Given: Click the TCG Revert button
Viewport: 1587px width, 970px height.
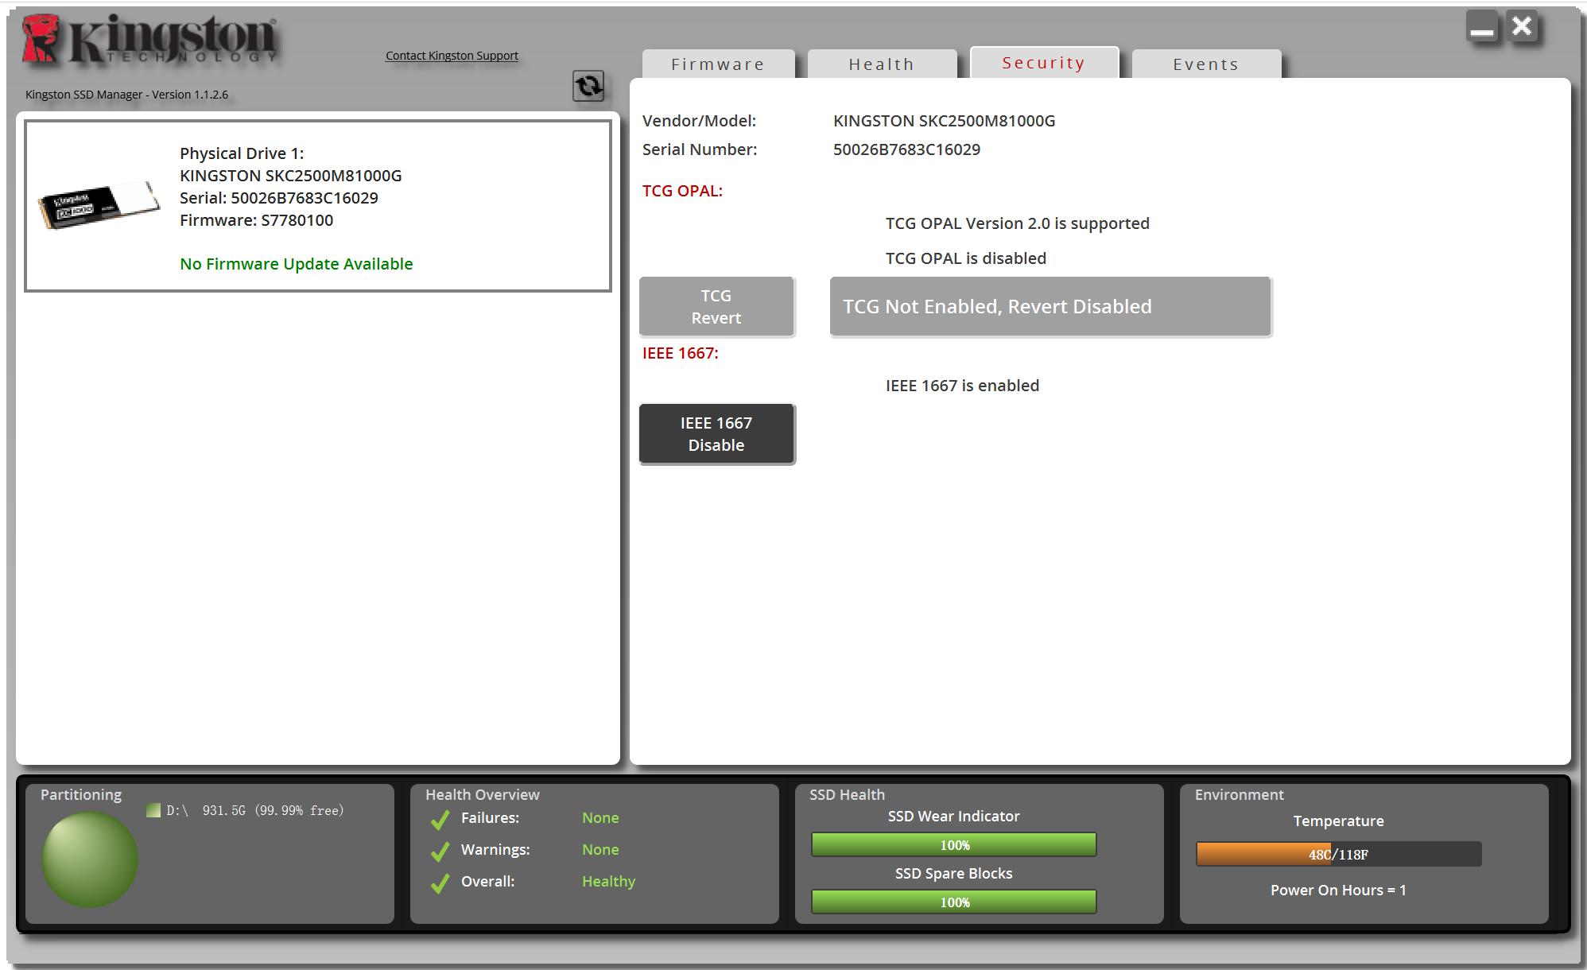Looking at the screenshot, I should point(716,307).
